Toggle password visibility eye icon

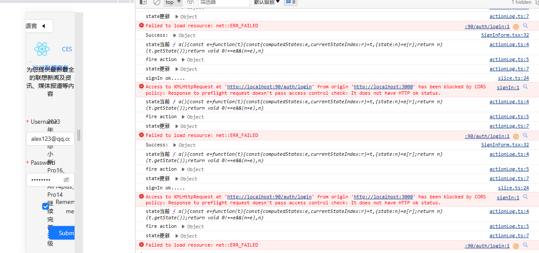point(66,180)
